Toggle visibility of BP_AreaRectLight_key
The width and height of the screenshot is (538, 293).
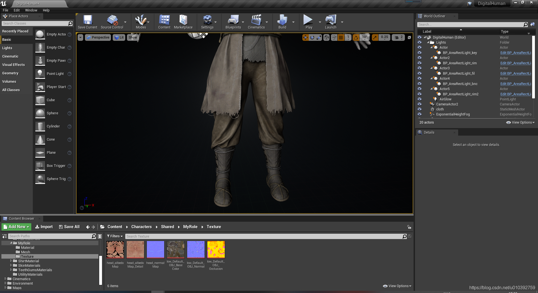(419, 53)
